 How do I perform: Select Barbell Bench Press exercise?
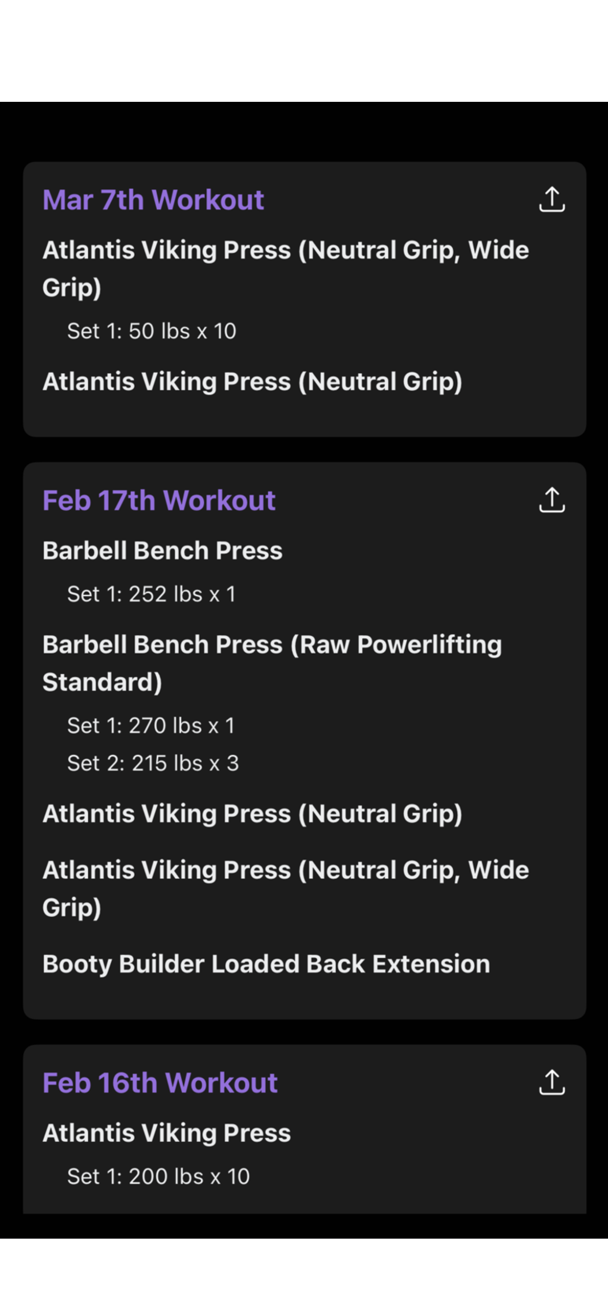[x=163, y=550]
